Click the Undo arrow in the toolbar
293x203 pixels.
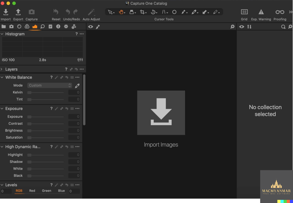68,12
